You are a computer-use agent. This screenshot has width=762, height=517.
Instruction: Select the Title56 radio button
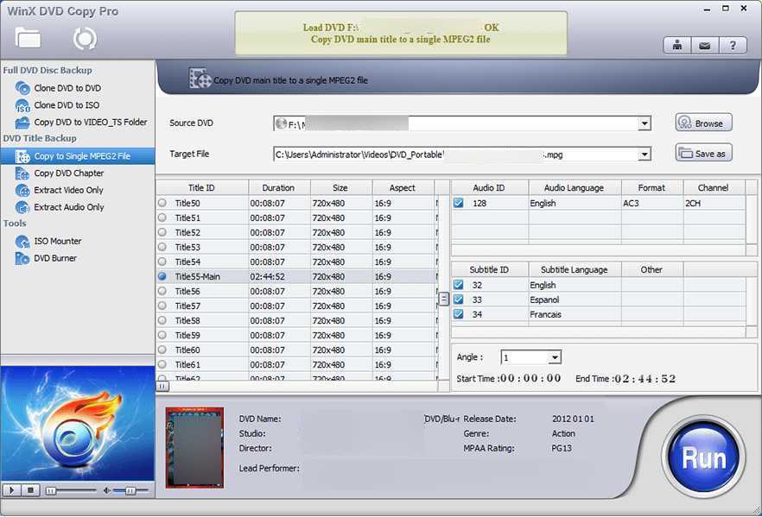(162, 292)
